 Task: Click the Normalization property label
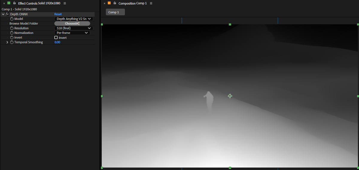(x=24, y=33)
